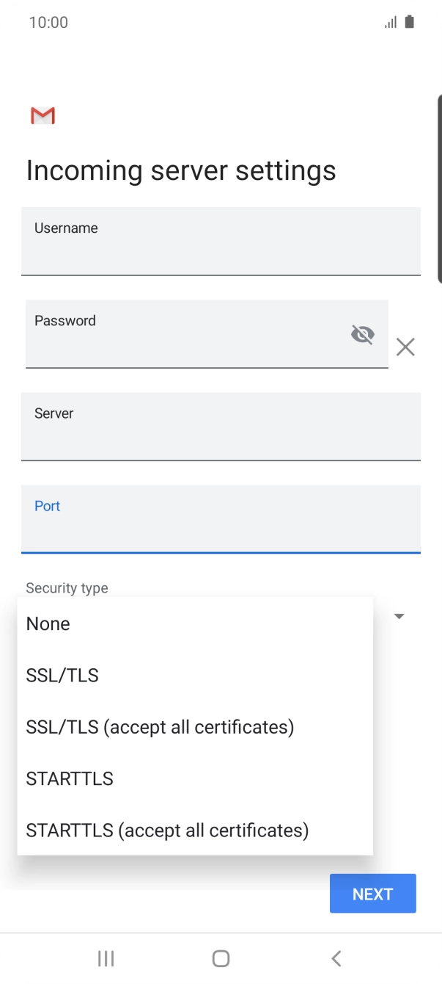The image size is (442, 984).
Task: Click the Gmail logo icon
Action: pos(43,115)
